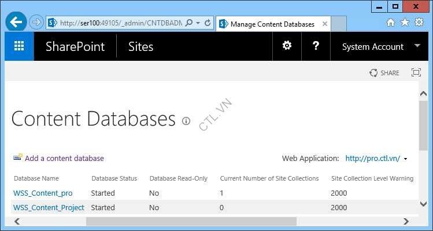The width and height of the screenshot is (433, 231).
Task: Click 2000 warning value for WSS_Content_Project
Action: [x=339, y=207]
